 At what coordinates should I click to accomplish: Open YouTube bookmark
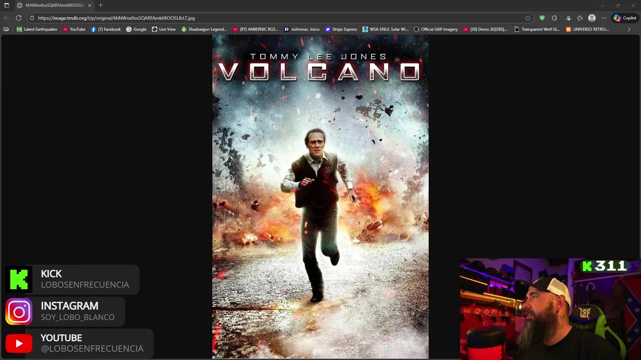pos(74,29)
